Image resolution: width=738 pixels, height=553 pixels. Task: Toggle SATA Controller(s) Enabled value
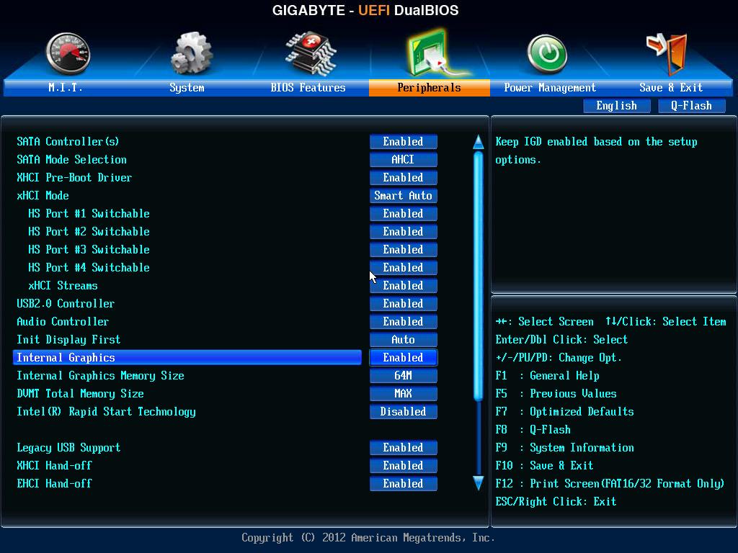(x=404, y=142)
